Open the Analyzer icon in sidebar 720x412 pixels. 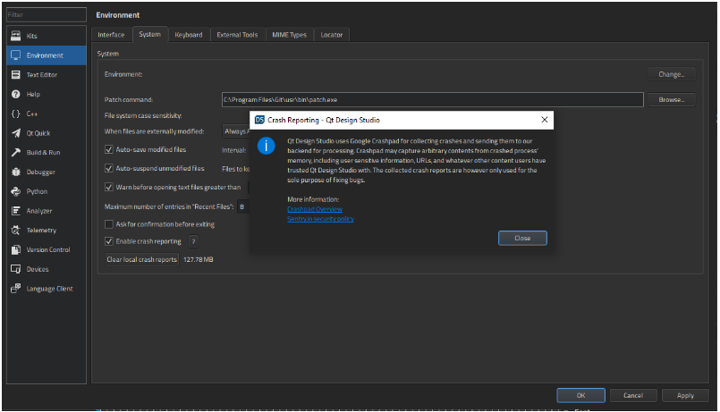15,211
